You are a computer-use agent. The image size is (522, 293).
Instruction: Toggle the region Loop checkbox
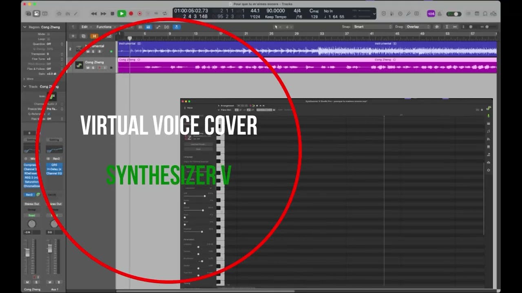pyautogui.click(x=49, y=39)
